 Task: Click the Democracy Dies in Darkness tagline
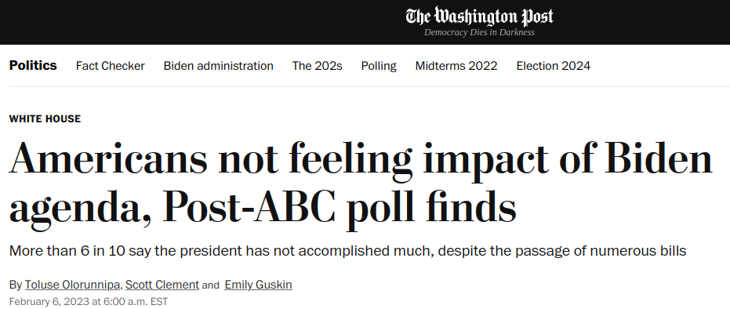(x=479, y=33)
